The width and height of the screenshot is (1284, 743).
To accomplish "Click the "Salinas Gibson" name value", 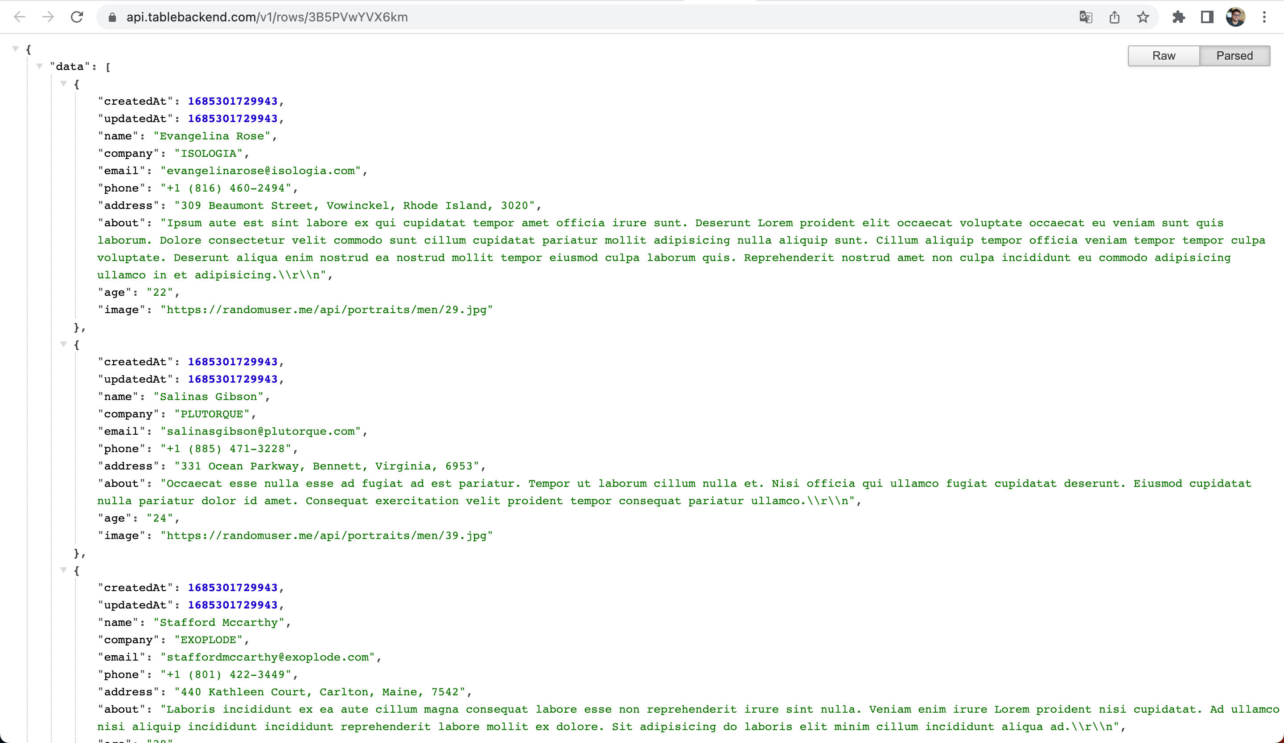I will pyautogui.click(x=208, y=396).
